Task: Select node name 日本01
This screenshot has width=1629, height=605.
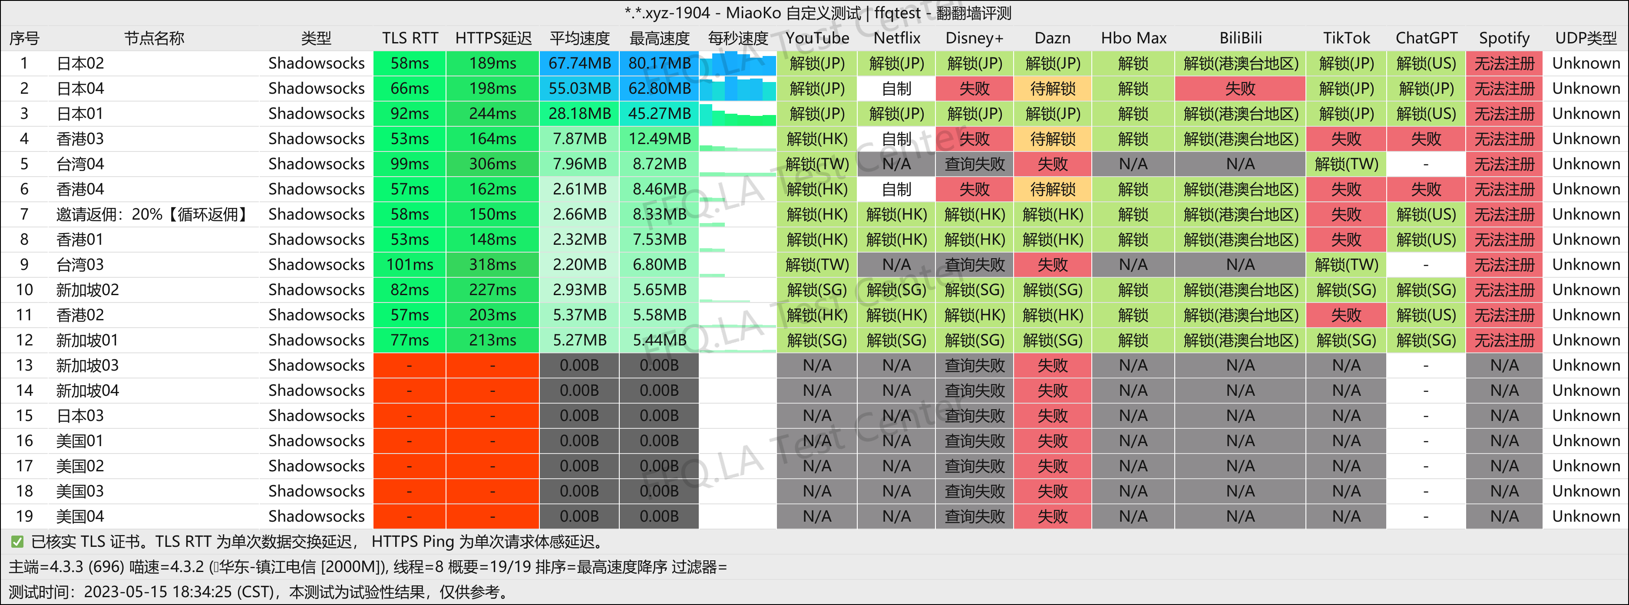Action: pos(79,114)
